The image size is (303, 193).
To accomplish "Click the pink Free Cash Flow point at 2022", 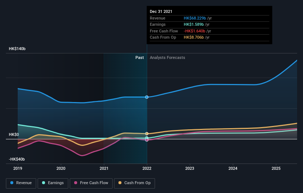I will click(147, 140).
